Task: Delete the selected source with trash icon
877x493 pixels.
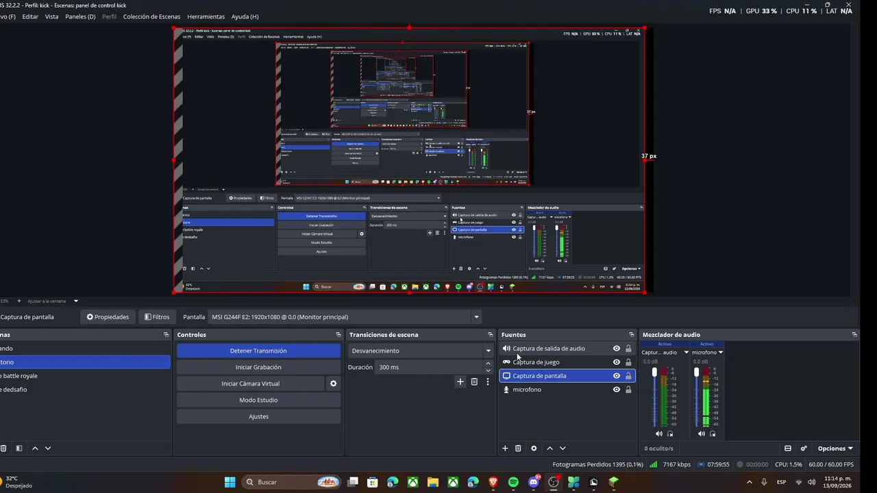Action: 518,448
